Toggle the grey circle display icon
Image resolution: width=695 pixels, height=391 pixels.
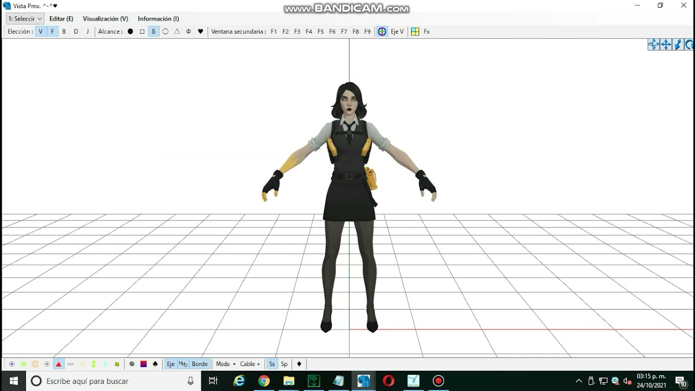(x=47, y=364)
